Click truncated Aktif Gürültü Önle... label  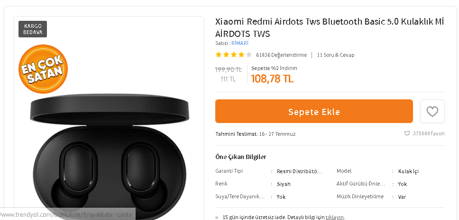click(x=361, y=184)
